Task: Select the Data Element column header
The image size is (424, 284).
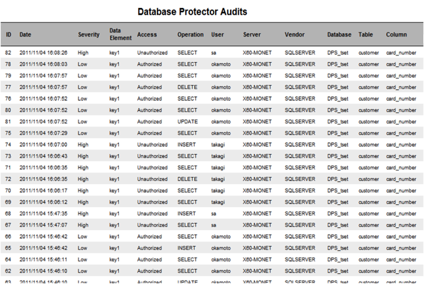Action: tap(118, 34)
